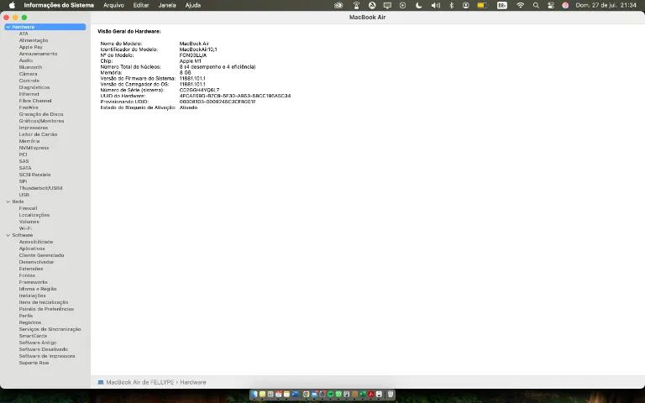Collapse the Software section disclosure triangle
This screenshot has width=645, height=403.
[x=8, y=235]
